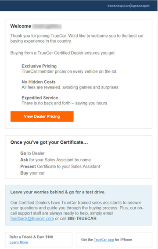
Task: Follow the Learn More referral link
Action: pyautogui.click(x=19, y=242)
